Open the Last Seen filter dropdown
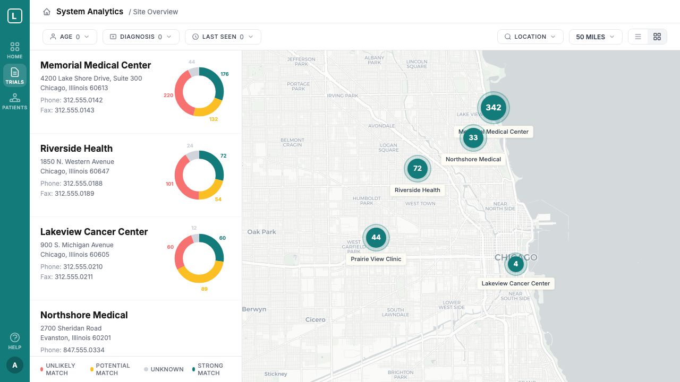Screen dimensions: 680x382 pyautogui.click(x=223, y=37)
